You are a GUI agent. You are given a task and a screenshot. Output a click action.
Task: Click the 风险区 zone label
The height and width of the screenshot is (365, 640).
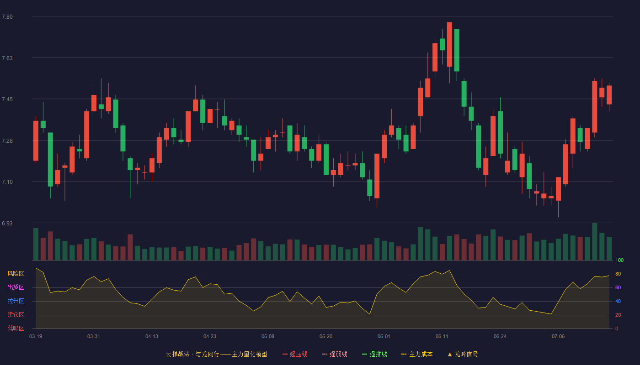tap(16, 274)
